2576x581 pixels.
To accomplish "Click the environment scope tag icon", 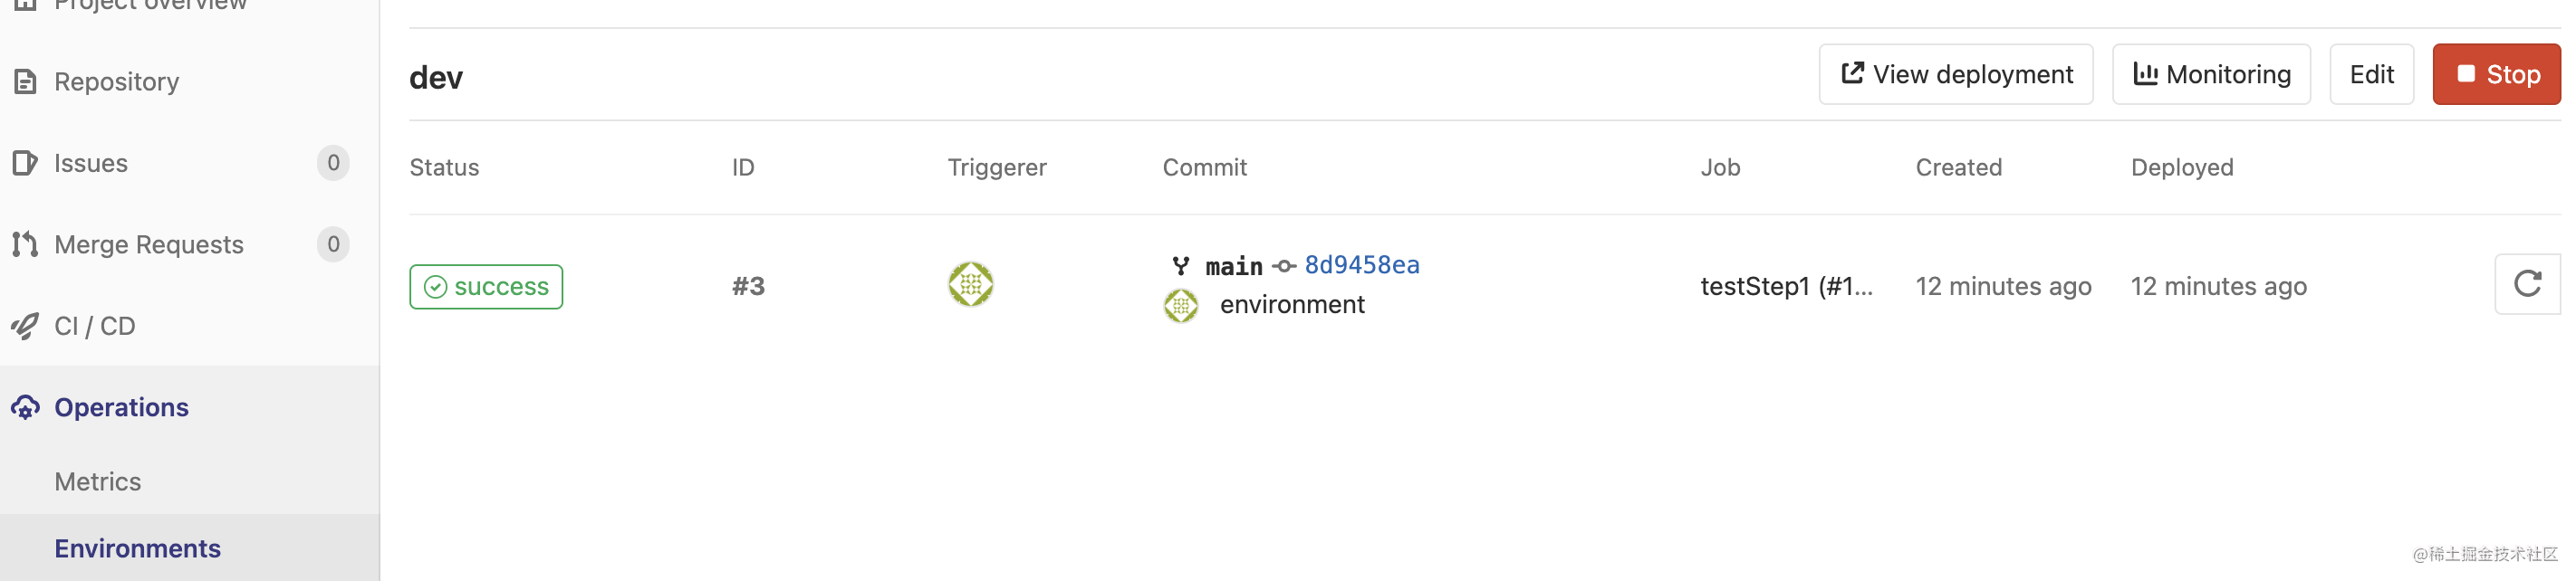I will tap(1182, 306).
